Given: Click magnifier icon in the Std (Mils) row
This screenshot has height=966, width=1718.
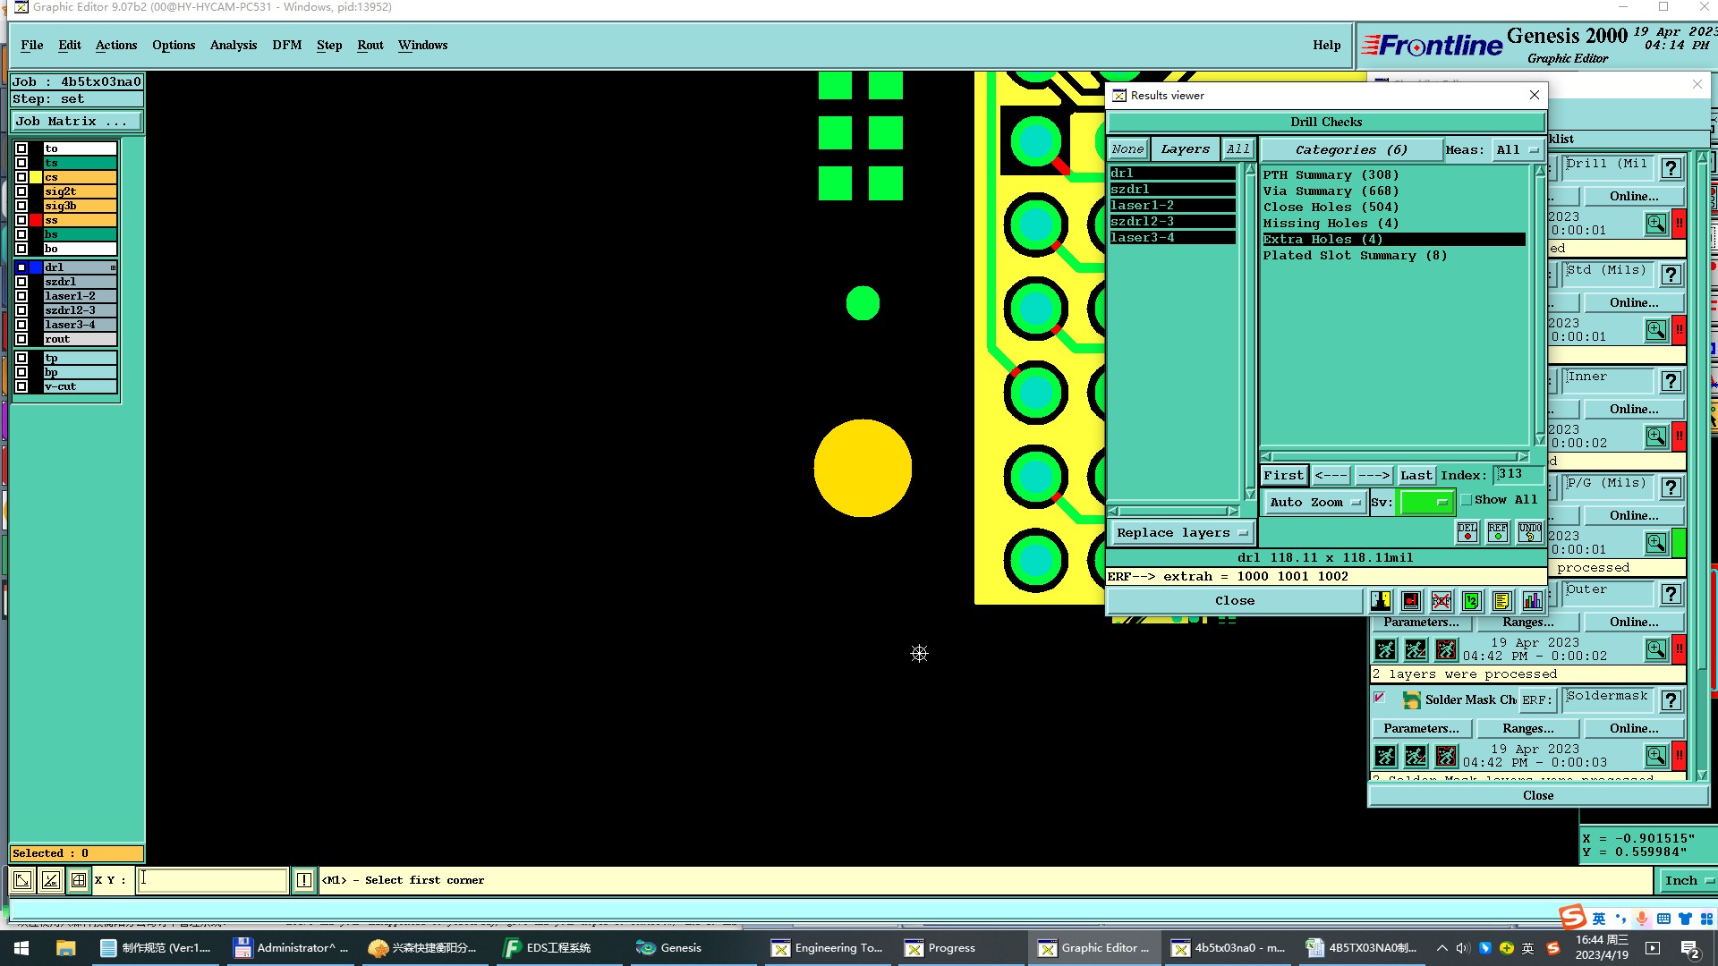Looking at the screenshot, I should [1656, 330].
